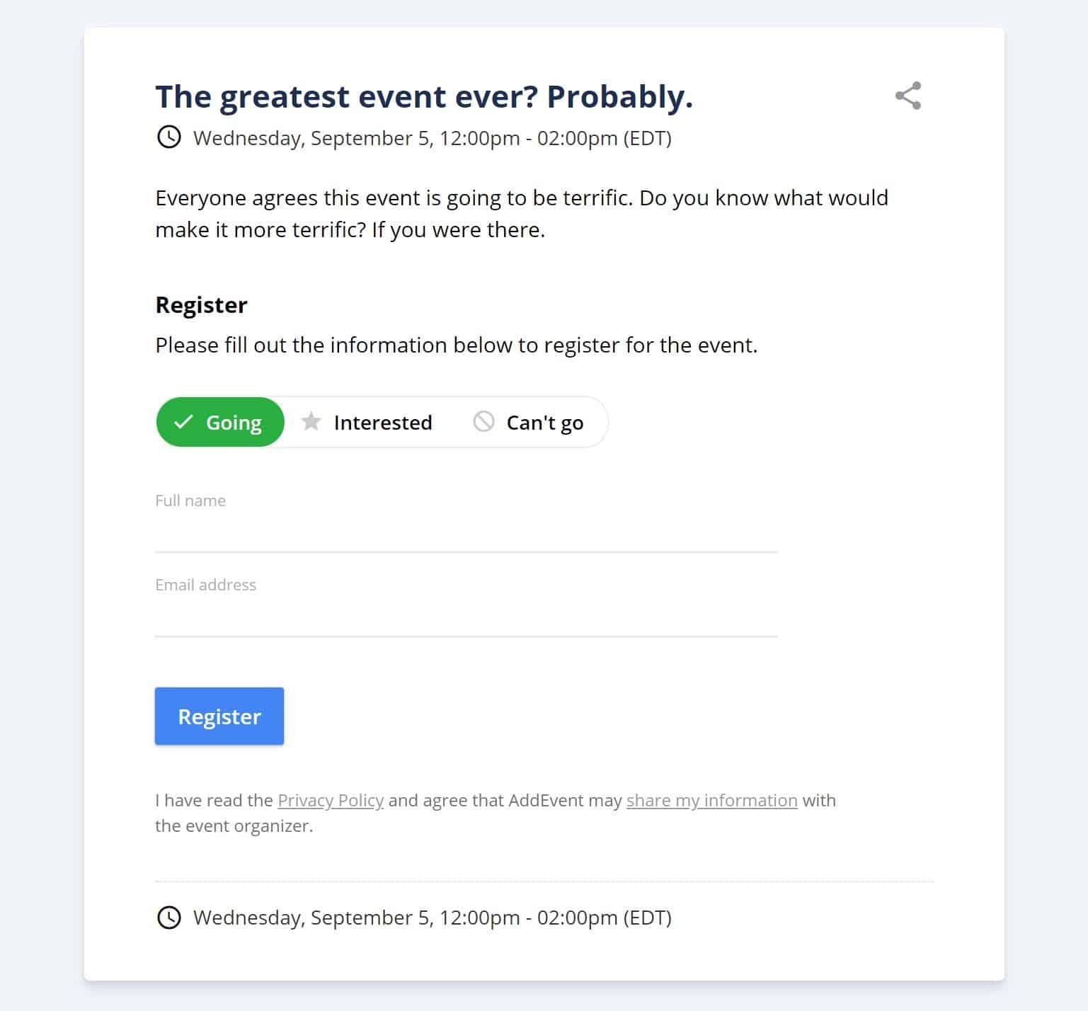Click the prohibited icon beside Can't go
This screenshot has width=1088, height=1011.
(x=483, y=421)
